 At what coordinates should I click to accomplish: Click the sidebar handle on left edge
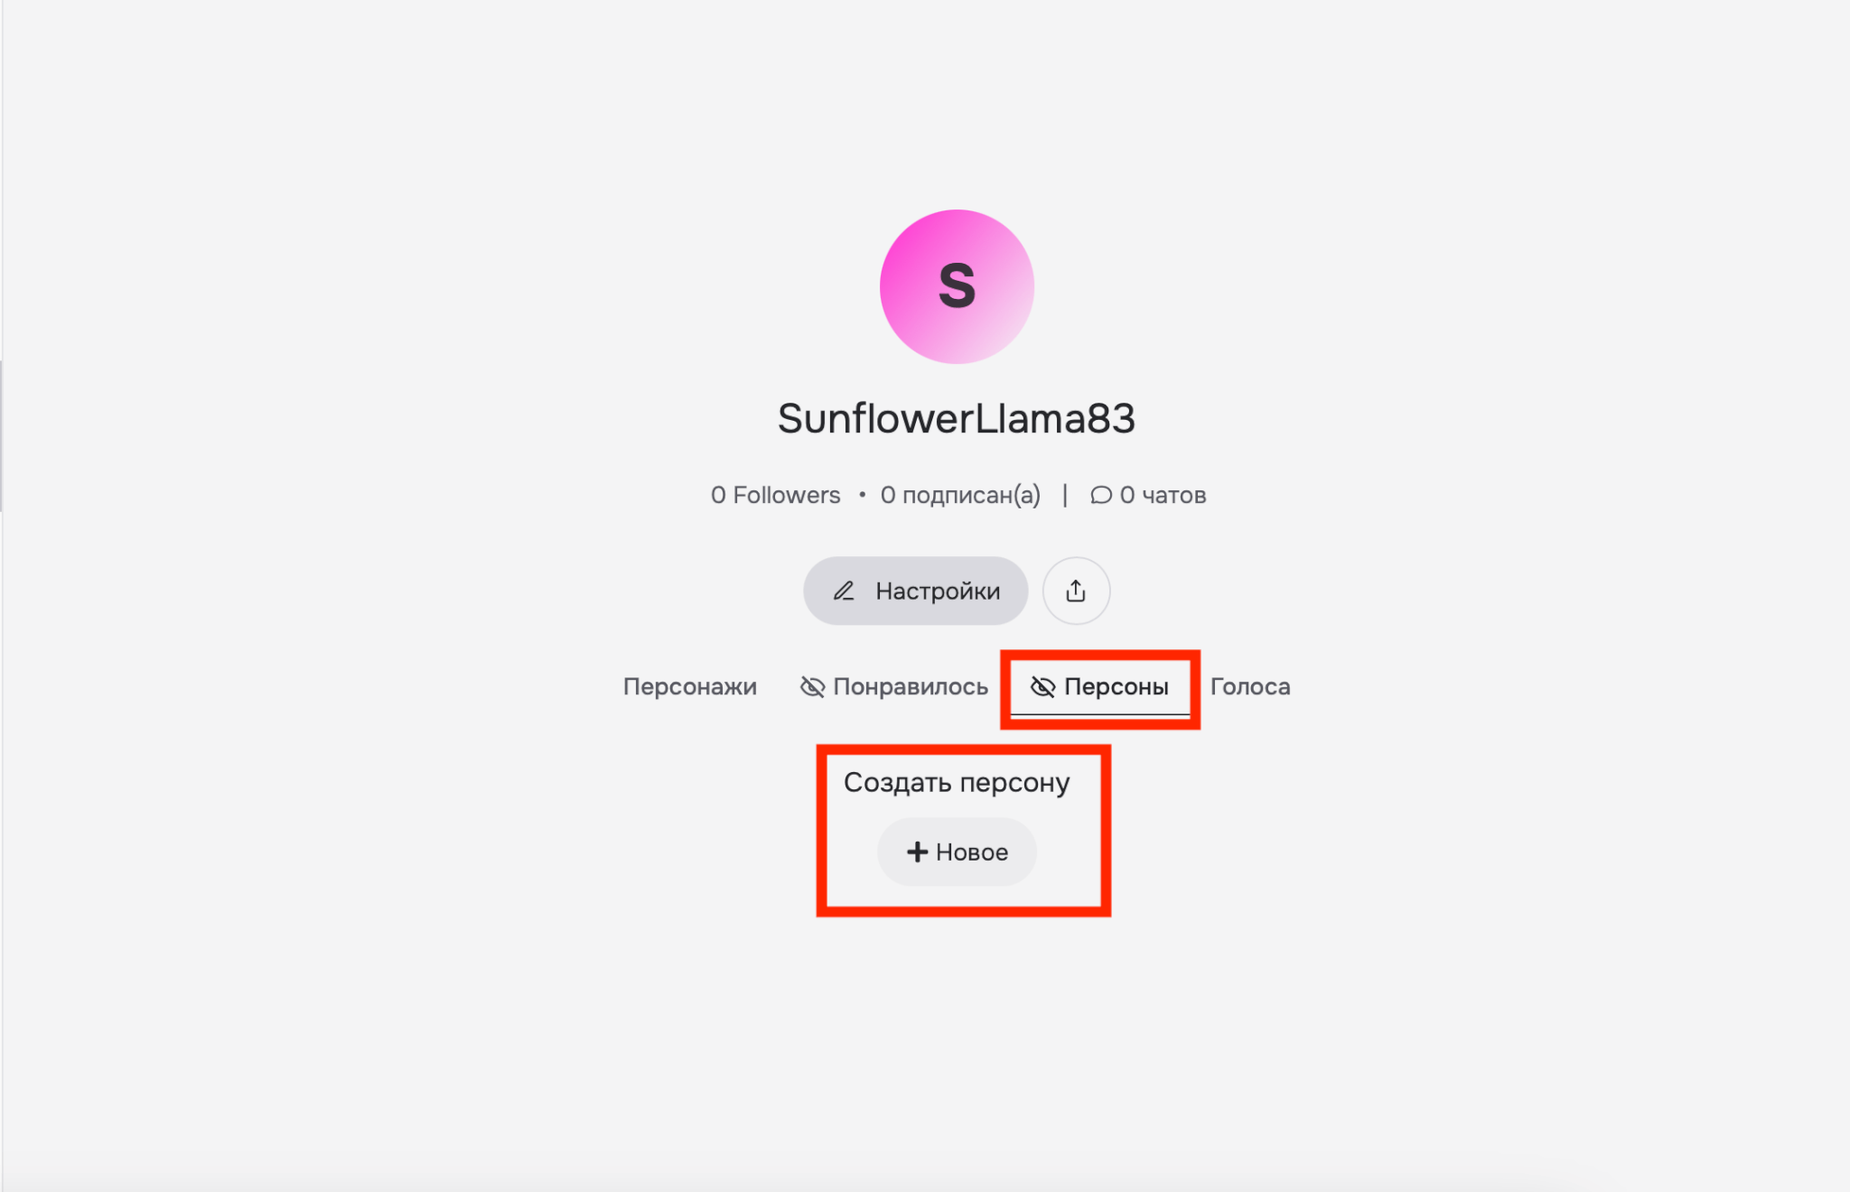tap(2, 436)
